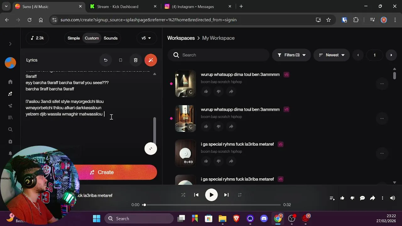Share the currently playing track
Screen dimensions: 402x226
pos(372,198)
